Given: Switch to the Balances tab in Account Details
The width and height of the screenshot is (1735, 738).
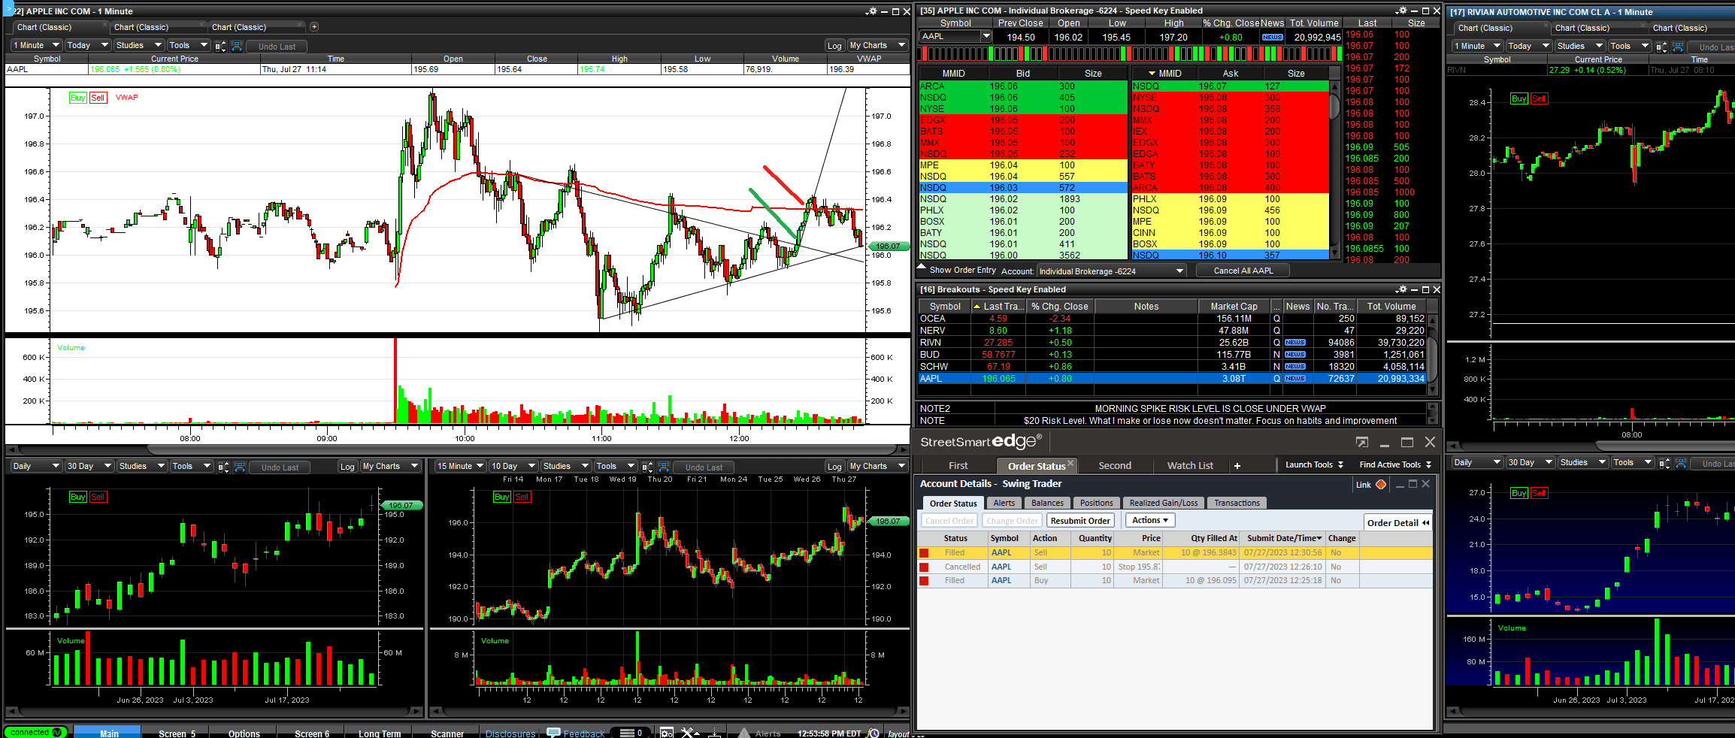Looking at the screenshot, I should 1047,503.
